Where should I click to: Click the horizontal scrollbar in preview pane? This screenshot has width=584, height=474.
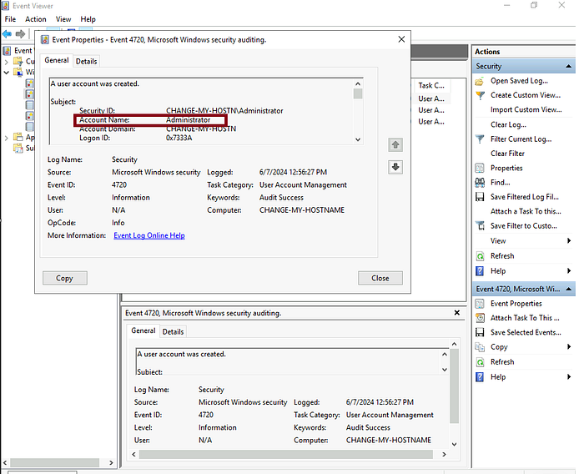[285, 454]
